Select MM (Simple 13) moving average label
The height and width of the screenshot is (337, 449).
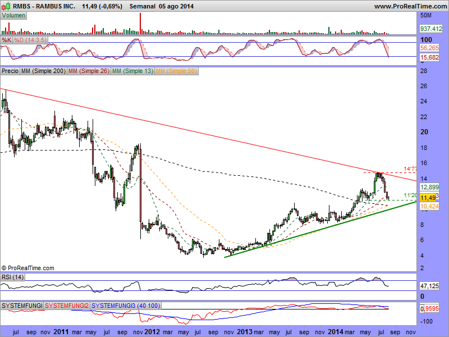(x=132, y=71)
